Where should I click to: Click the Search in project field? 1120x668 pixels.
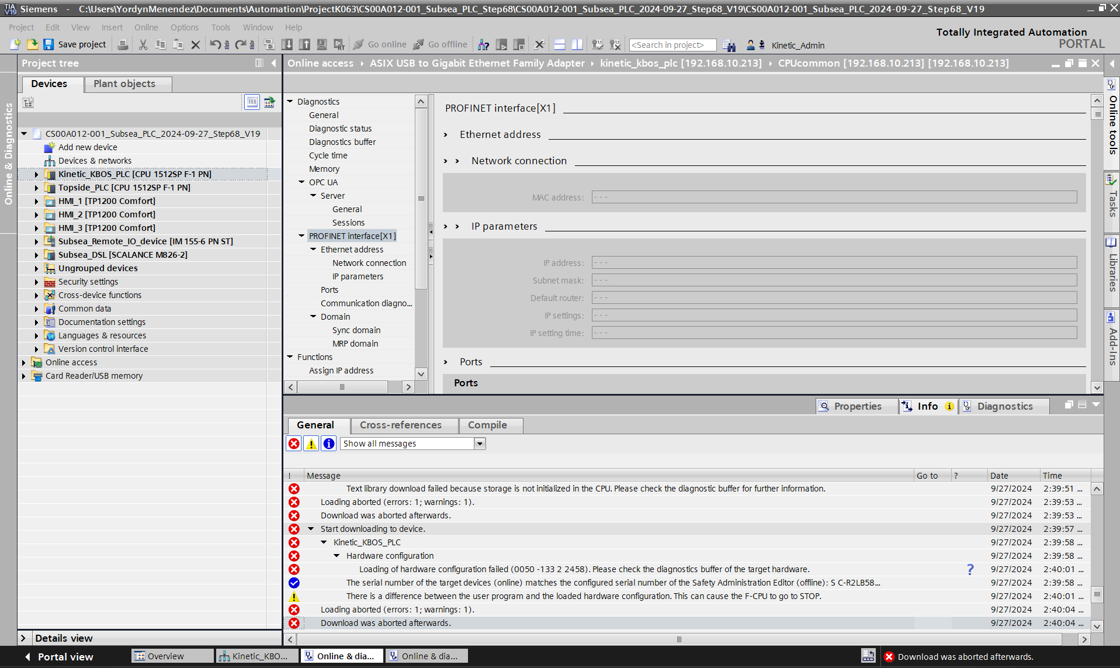click(672, 45)
